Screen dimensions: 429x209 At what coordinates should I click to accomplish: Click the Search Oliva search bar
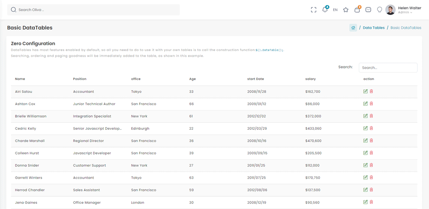click(x=94, y=10)
